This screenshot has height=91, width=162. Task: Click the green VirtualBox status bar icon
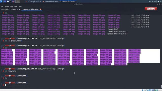(x=155, y=90)
